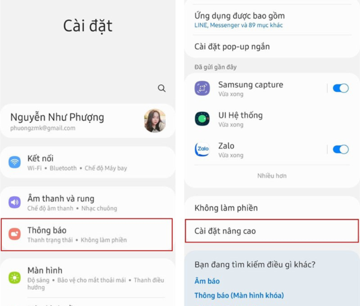Open Thông báo (Màn hình khóa) link

click(239, 295)
